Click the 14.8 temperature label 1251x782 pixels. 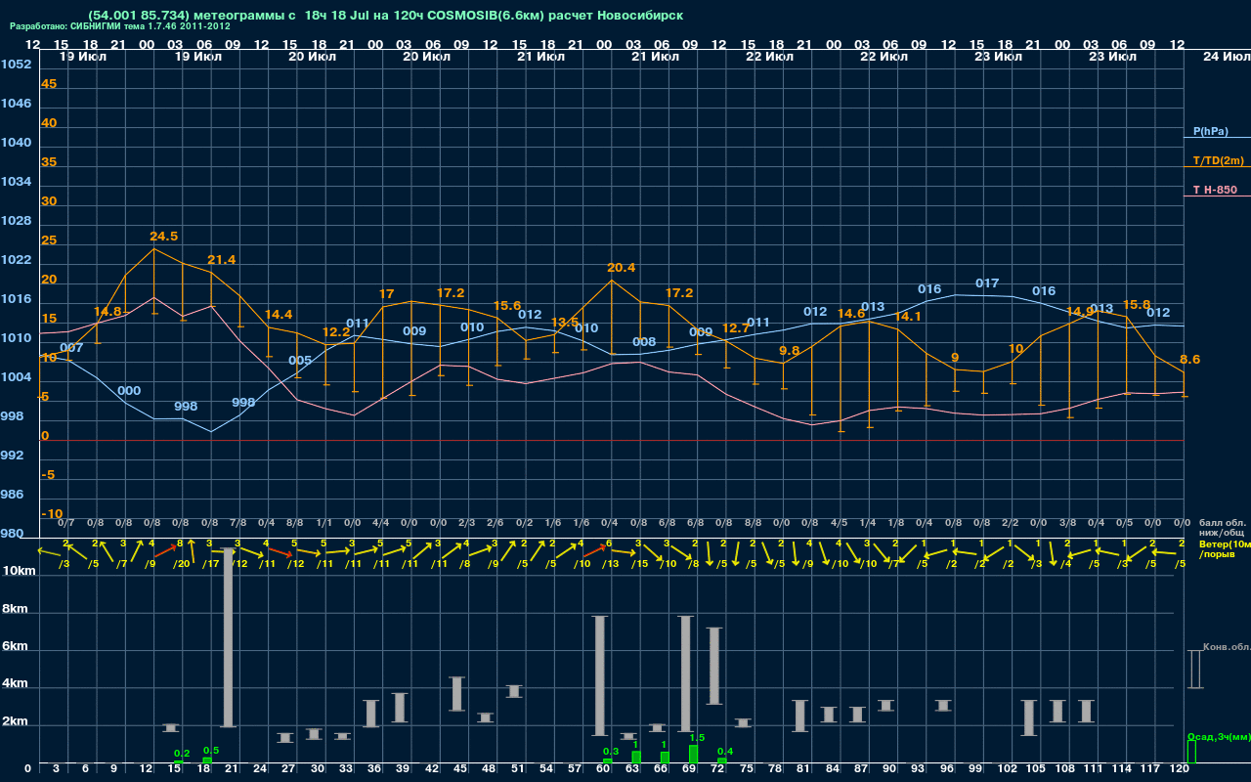tap(108, 312)
